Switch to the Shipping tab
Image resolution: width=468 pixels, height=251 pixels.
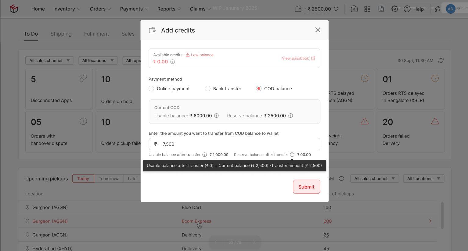point(61,34)
